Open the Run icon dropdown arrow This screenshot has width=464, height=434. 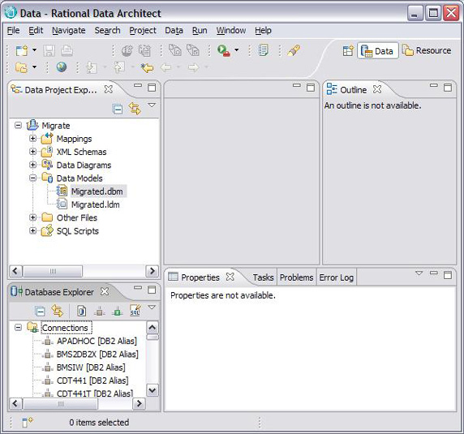coord(236,49)
